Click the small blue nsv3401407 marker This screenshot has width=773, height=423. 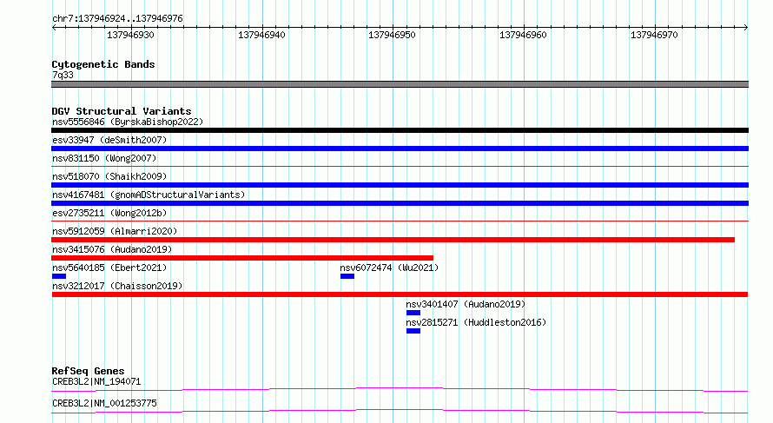point(413,313)
